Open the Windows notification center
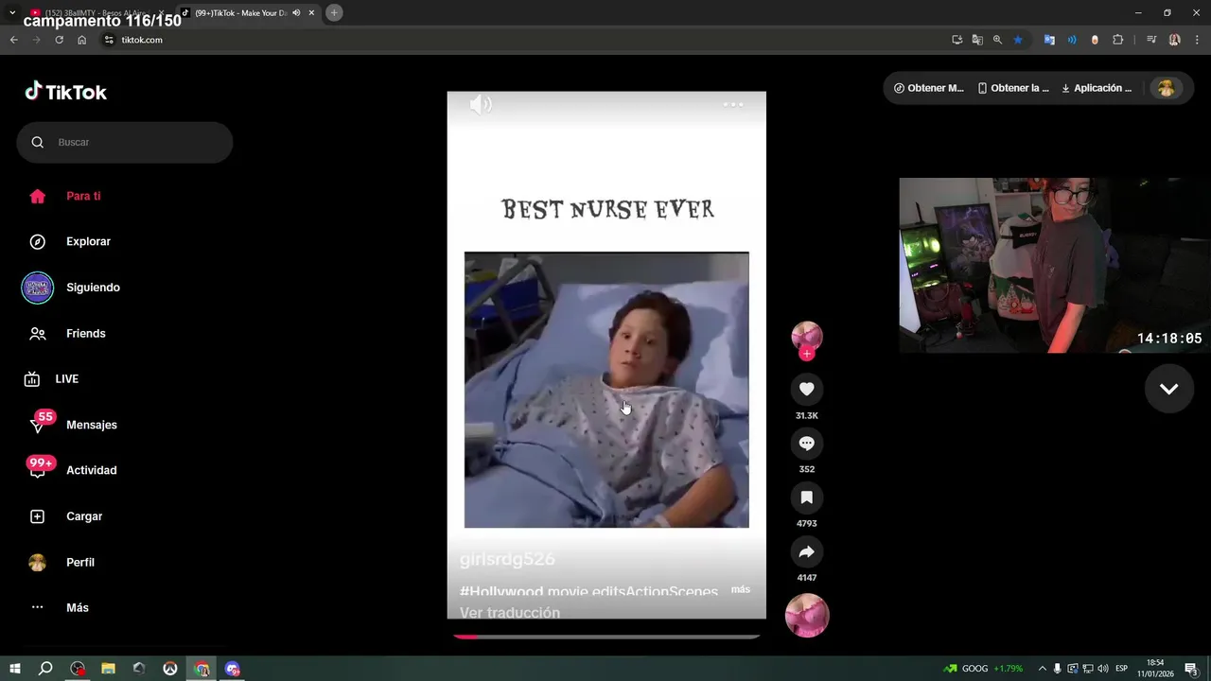 click(x=1192, y=669)
